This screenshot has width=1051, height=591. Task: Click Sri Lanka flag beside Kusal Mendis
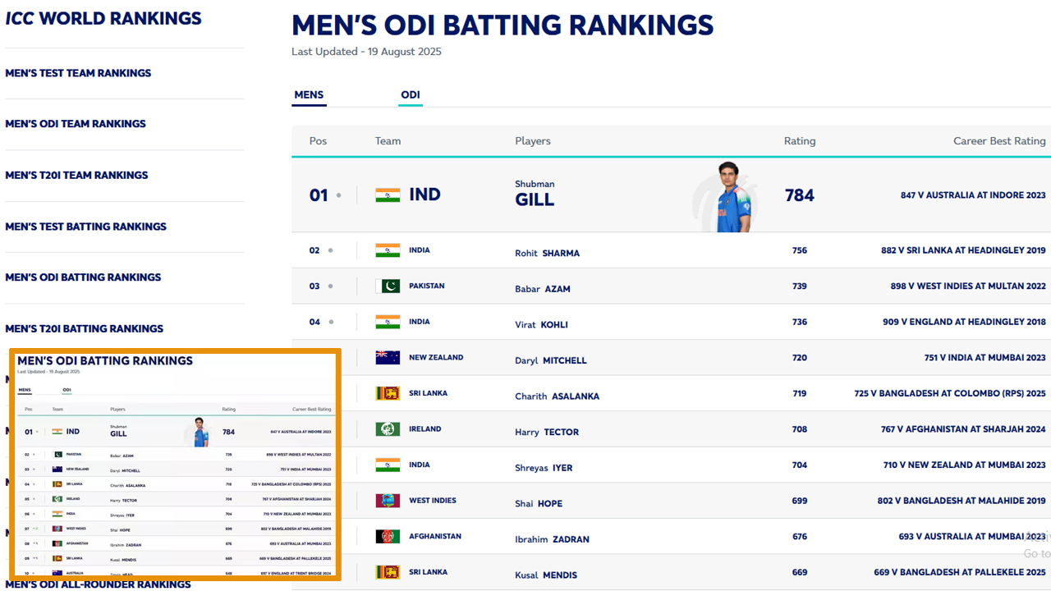[x=388, y=572]
